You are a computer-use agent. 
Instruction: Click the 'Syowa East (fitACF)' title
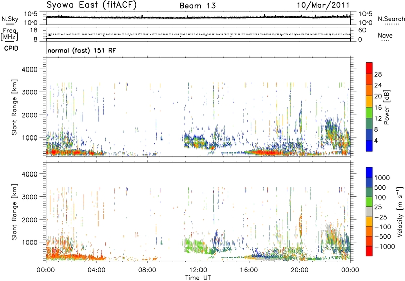(91, 5)
